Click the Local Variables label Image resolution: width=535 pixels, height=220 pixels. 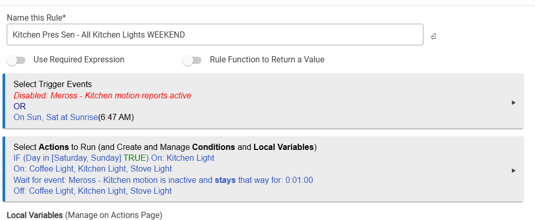pos(35,214)
